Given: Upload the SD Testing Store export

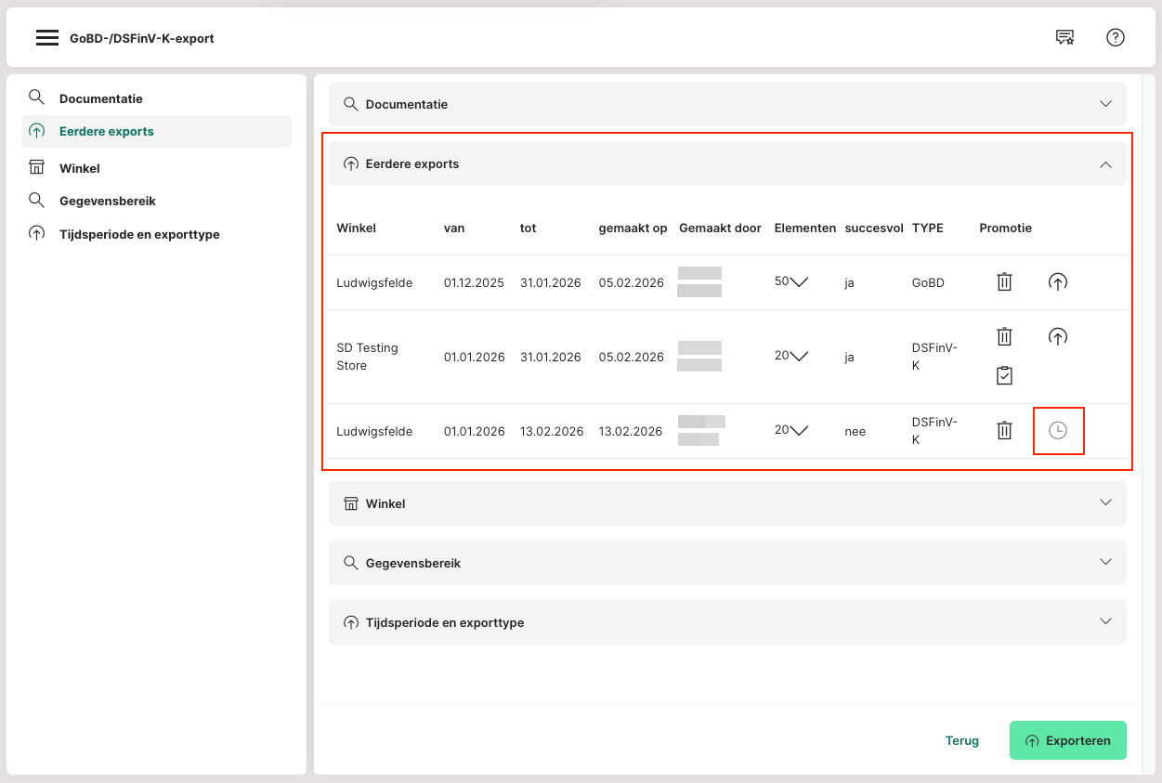Looking at the screenshot, I should pos(1057,337).
